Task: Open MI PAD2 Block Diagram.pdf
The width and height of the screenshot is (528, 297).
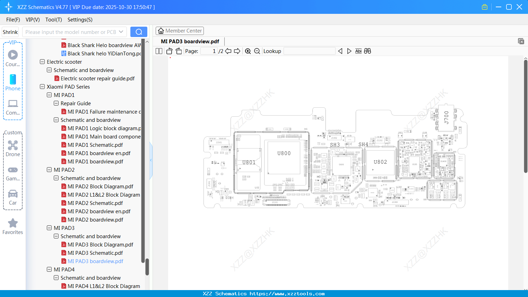Action: [101, 186]
